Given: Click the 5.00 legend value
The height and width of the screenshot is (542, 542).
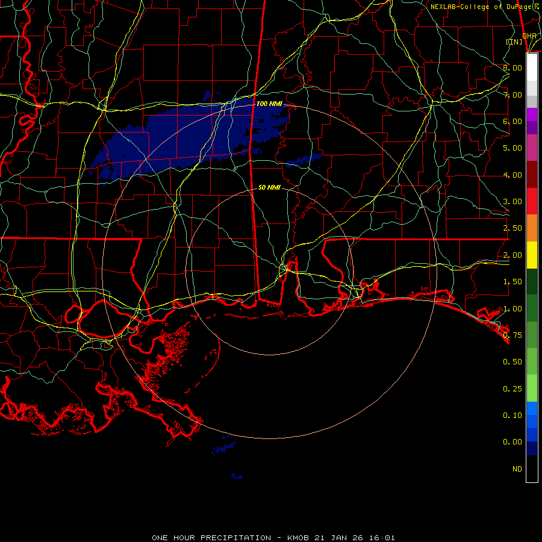Looking at the screenshot, I should 512,148.
